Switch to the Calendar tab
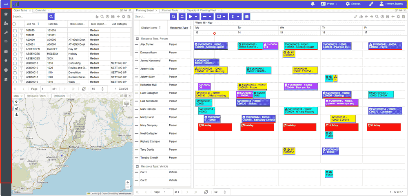The image size is (408, 196). (x=40, y=11)
